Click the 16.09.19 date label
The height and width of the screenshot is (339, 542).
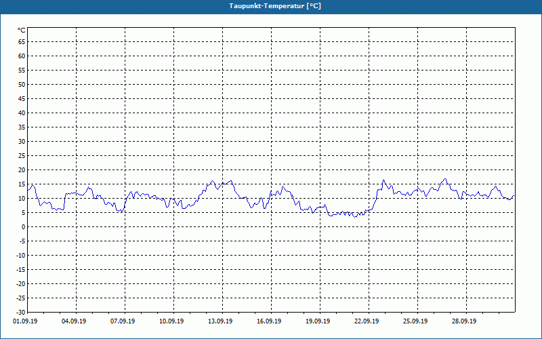[x=269, y=321]
